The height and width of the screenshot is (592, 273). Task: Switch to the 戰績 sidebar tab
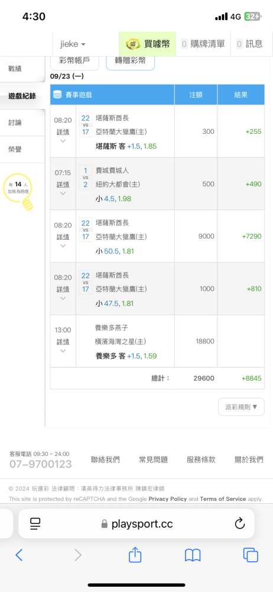click(15, 69)
